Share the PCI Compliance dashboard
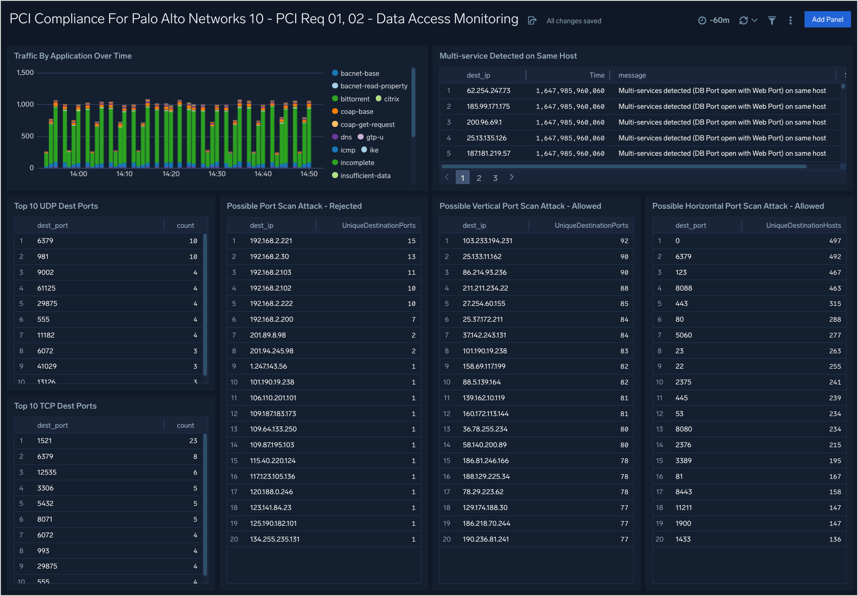 point(532,20)
